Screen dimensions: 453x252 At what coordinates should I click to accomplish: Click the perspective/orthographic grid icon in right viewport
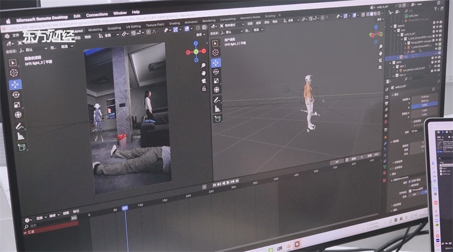click(x=381, y=67)
